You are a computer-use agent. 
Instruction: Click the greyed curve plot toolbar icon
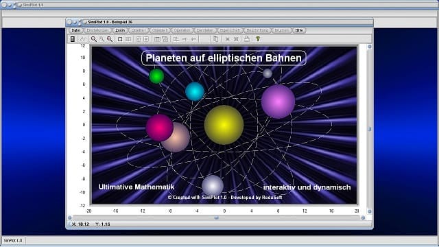click(x=83, y=39)
